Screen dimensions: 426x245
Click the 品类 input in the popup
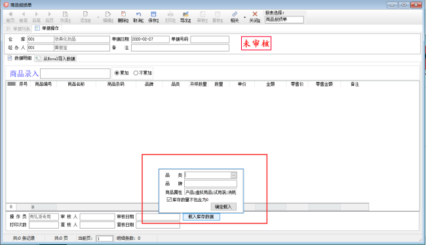(x=208, y=175)
